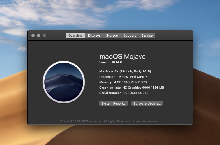Go to the Support tab
The width and height of the screenshot is (220, 145).
point(130,35)
